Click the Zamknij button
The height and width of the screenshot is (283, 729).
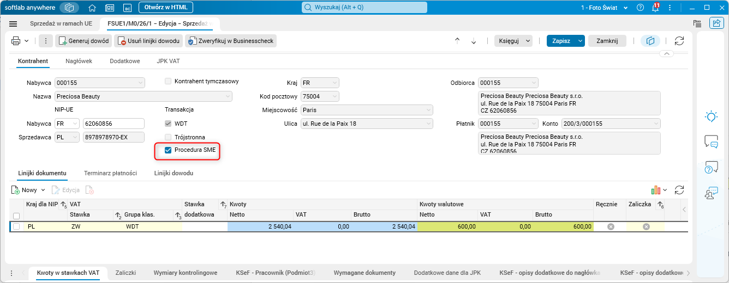[607, 41]
